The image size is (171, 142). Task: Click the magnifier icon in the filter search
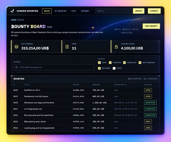coord(16,67)
